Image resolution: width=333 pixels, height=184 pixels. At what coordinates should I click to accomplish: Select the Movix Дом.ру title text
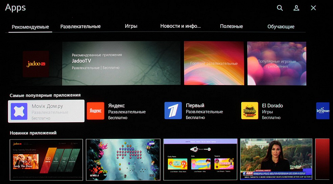click(x=47, y=106)
